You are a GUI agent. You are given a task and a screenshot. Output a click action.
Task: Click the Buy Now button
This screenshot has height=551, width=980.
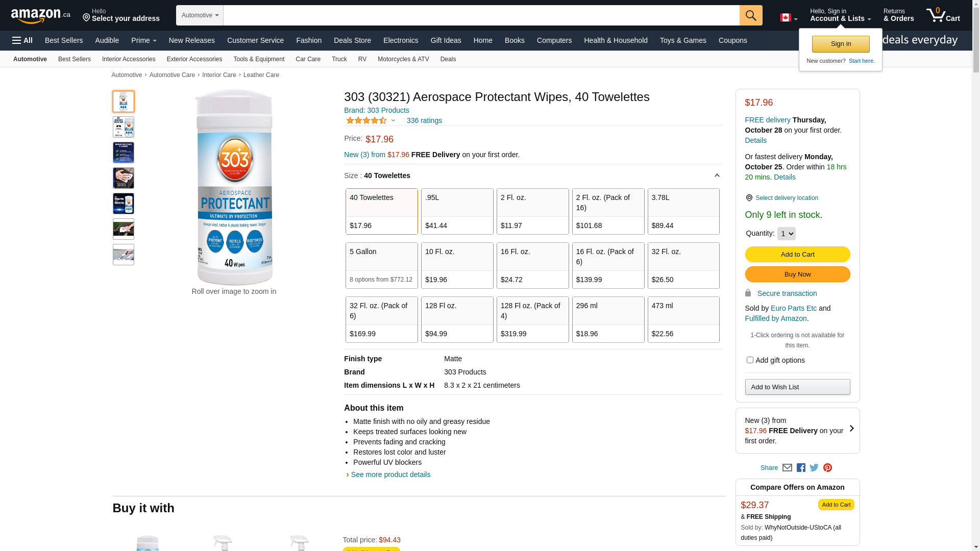797,274
